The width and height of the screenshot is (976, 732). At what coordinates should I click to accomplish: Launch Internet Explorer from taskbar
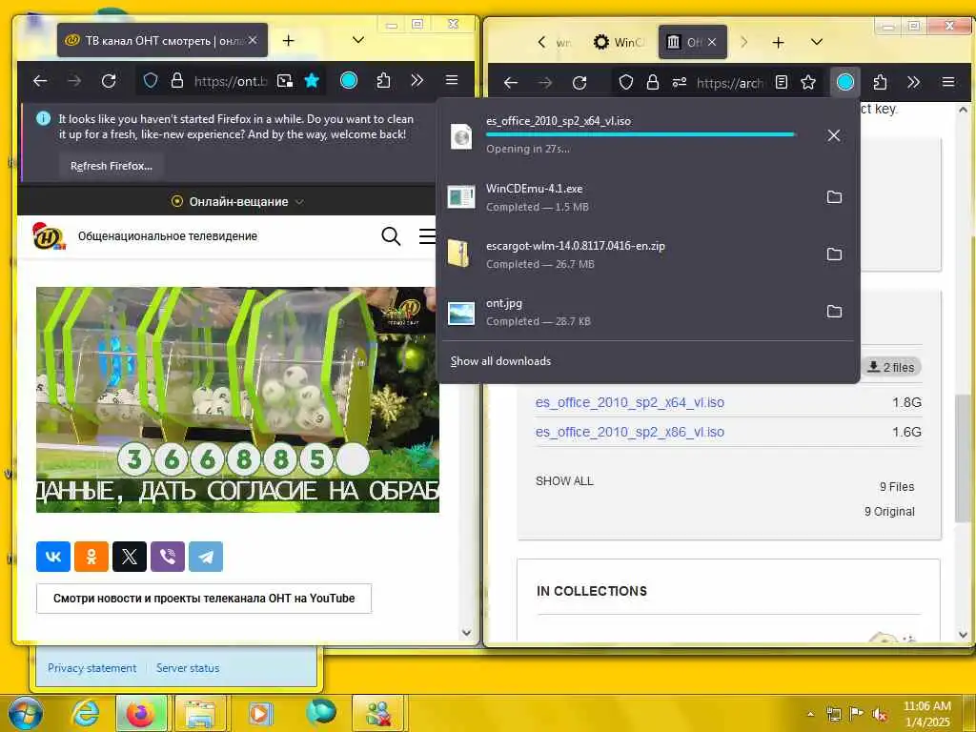(x=85, y=713)
